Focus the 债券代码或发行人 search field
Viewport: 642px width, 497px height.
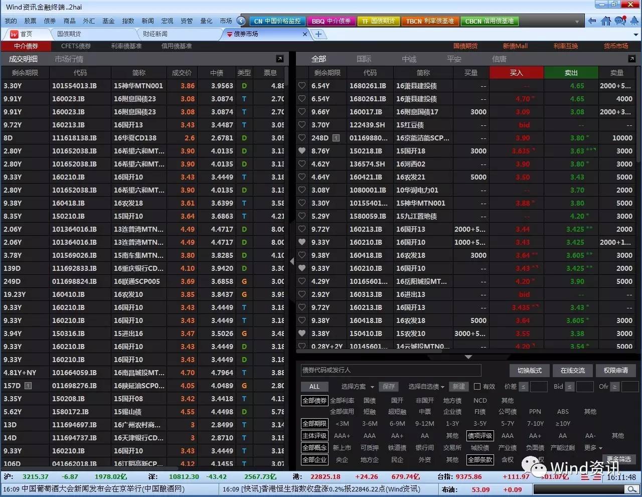coord(391,370)
